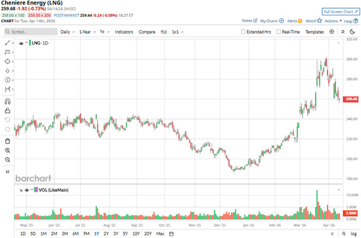
Task: Open the Templates menu
Action: click(x=314, y=32)
